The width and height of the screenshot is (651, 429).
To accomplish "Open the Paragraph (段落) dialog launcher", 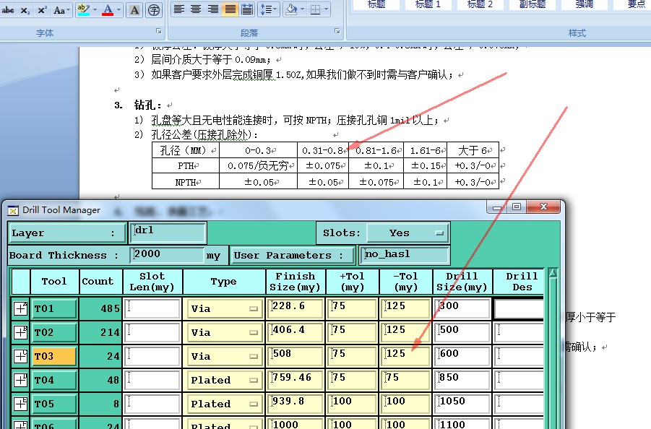I will click(337, 31).
